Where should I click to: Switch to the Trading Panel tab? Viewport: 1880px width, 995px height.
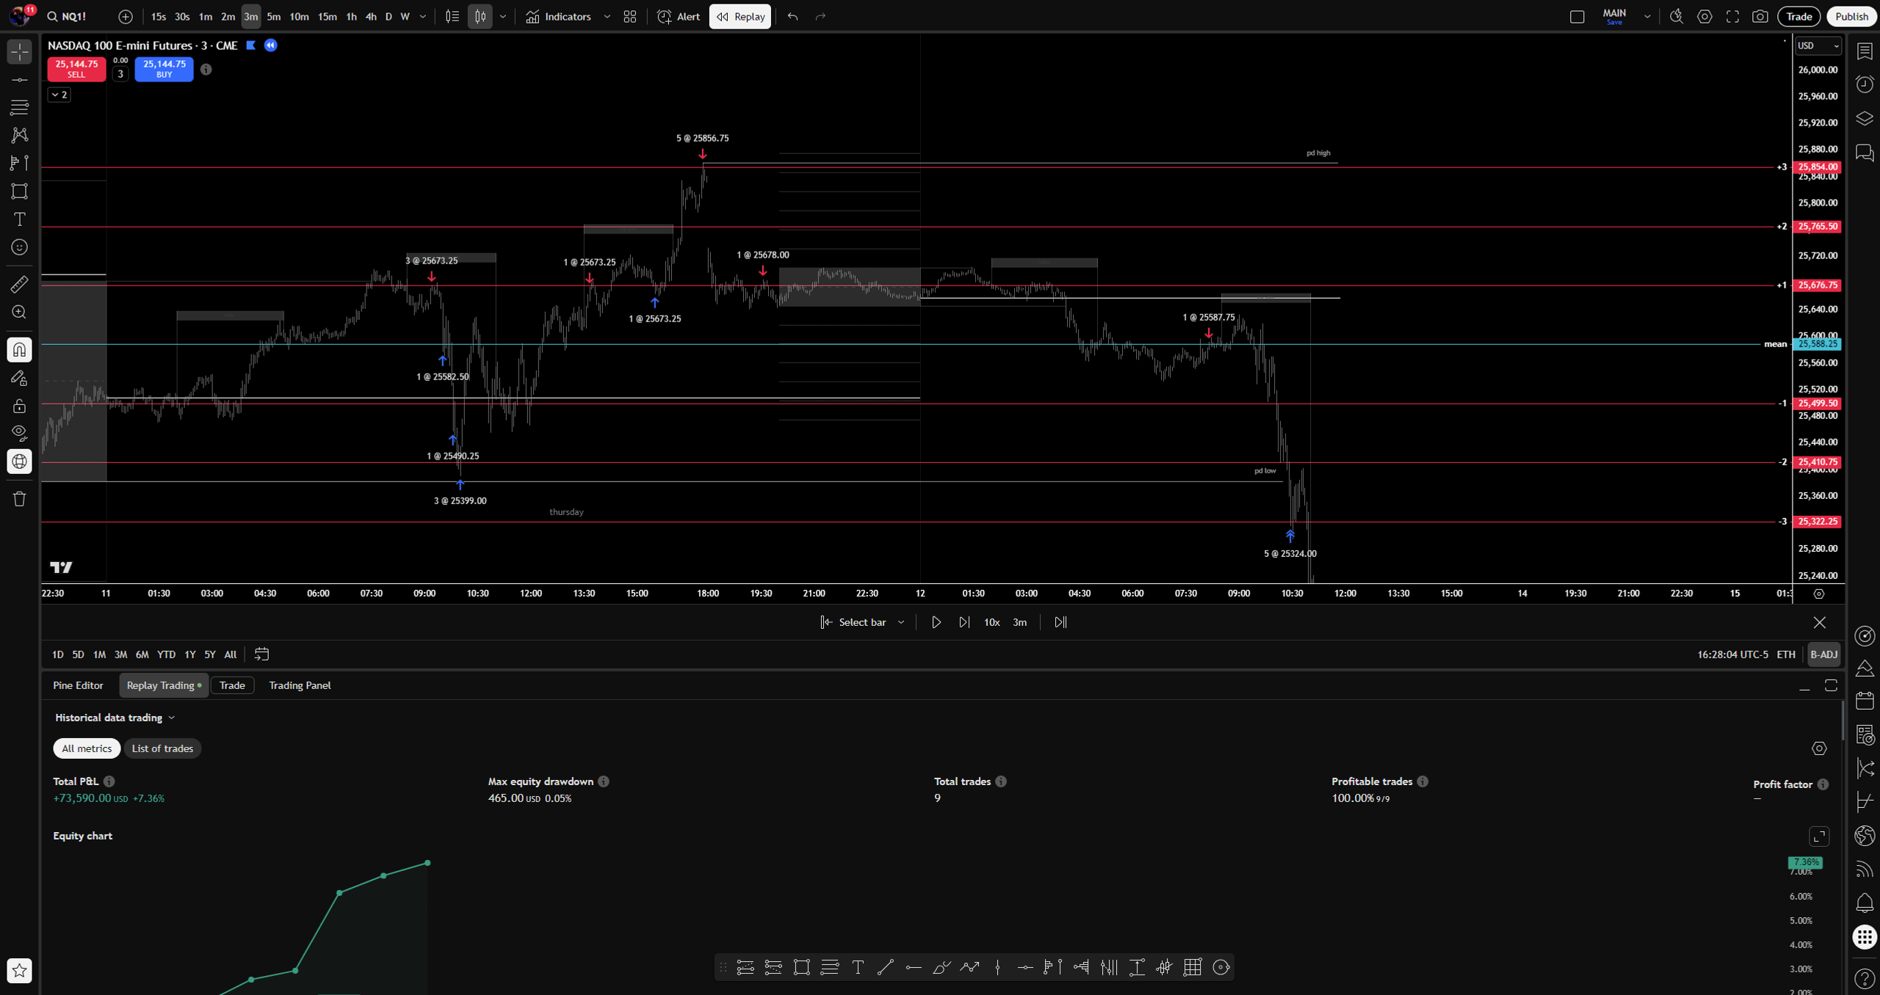tap(300, 685)
